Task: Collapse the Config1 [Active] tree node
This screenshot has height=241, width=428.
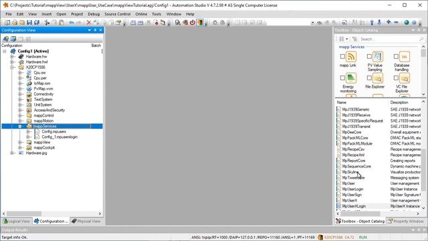Action: point(5,51)
